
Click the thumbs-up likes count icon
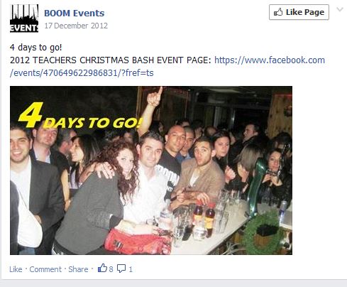(102, 268)
